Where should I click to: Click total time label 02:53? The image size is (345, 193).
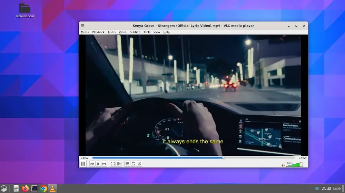point(303,158)
